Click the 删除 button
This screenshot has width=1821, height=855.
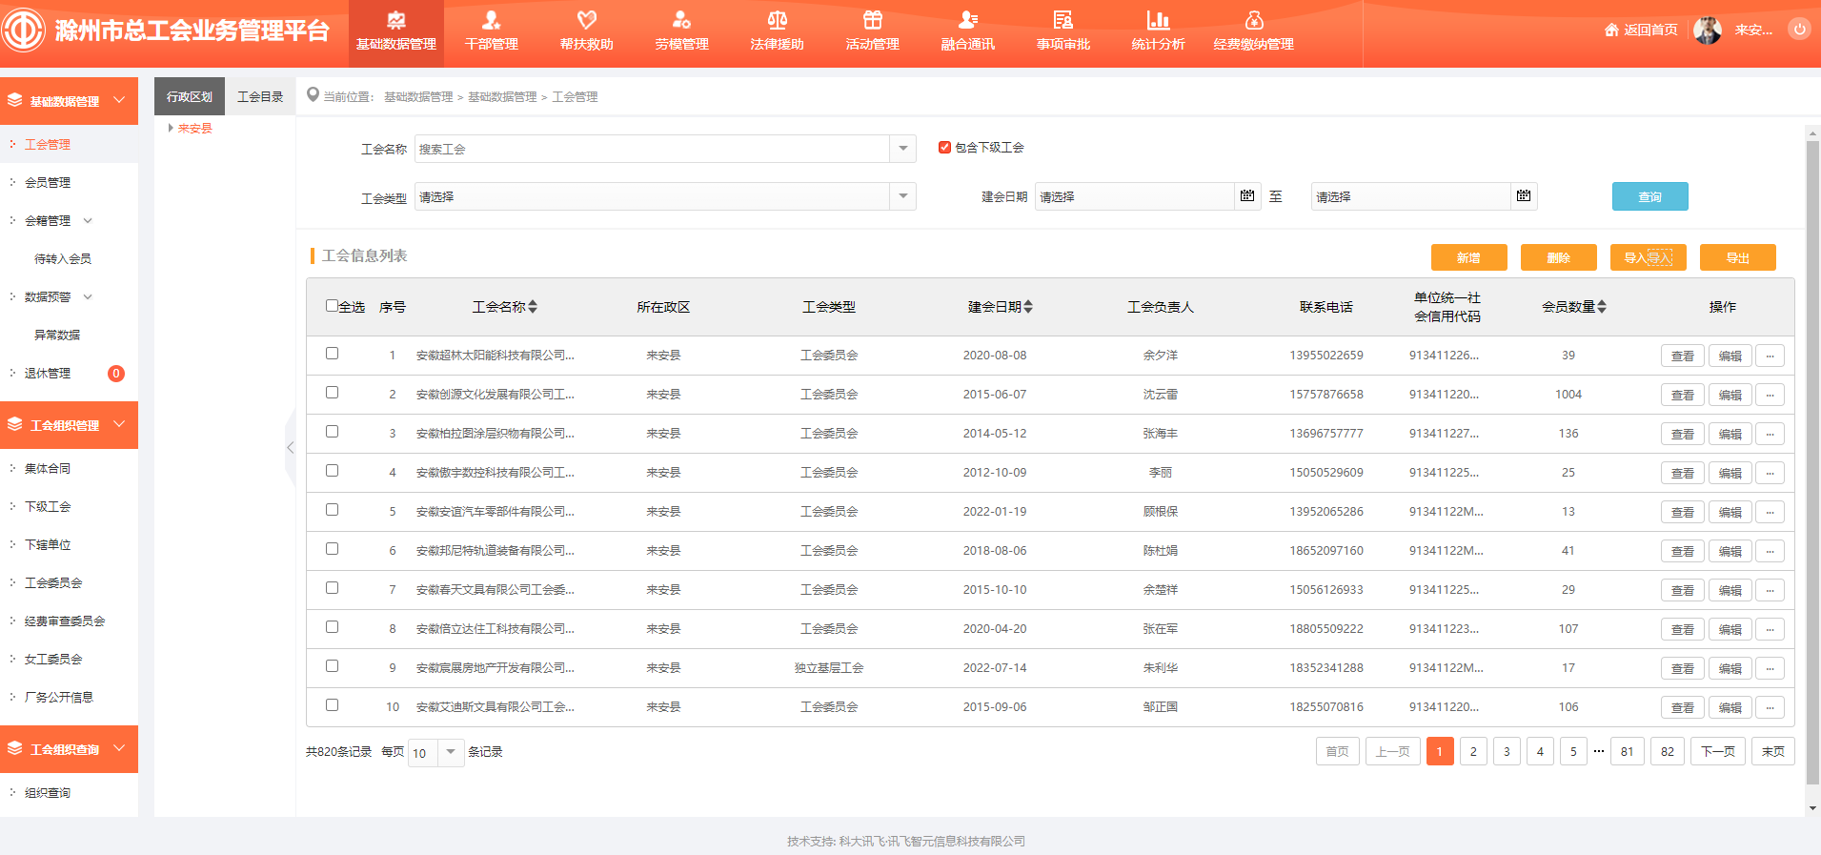pos(1558,257)
